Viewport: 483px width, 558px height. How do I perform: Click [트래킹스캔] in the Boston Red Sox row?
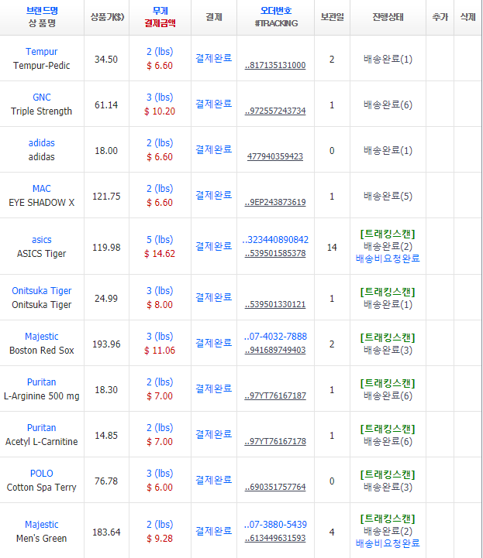point(388,337)
